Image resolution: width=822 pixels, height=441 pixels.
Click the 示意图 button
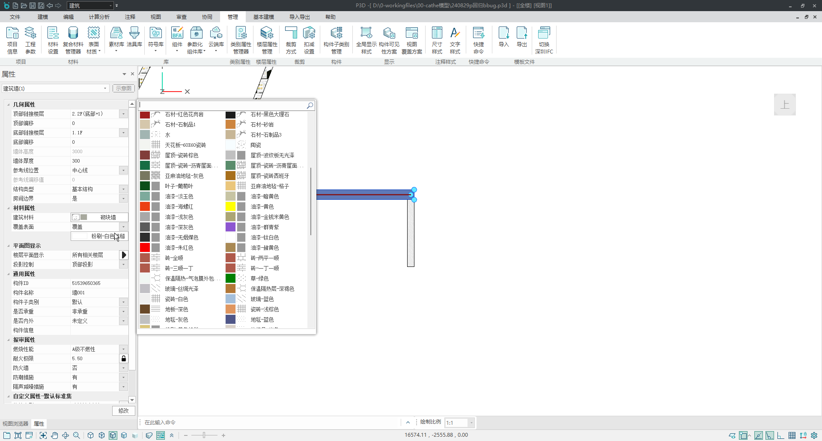tap(124, 89)
